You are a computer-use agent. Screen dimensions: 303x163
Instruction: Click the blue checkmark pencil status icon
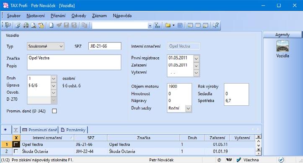click(x=239, y=160)
